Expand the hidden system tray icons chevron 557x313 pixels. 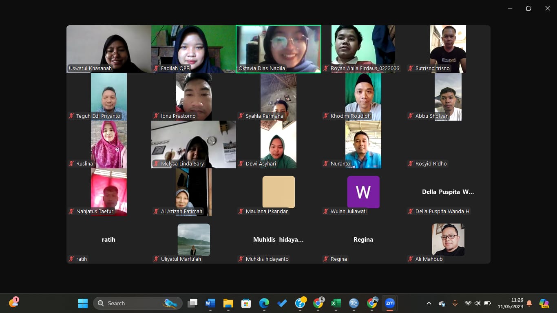point(429,303)
